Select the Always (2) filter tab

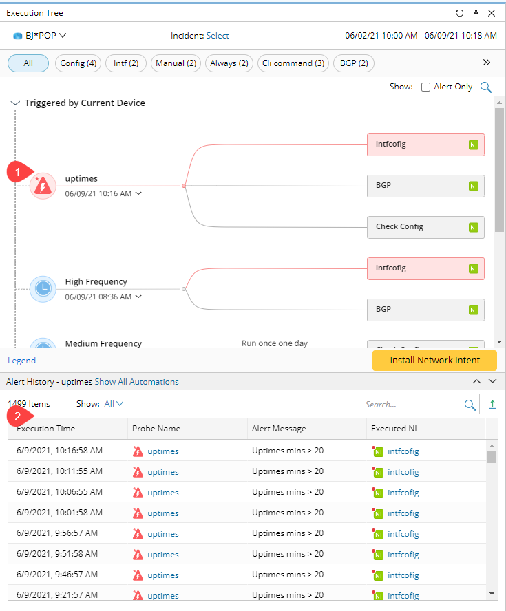click(x=229, y=63)
